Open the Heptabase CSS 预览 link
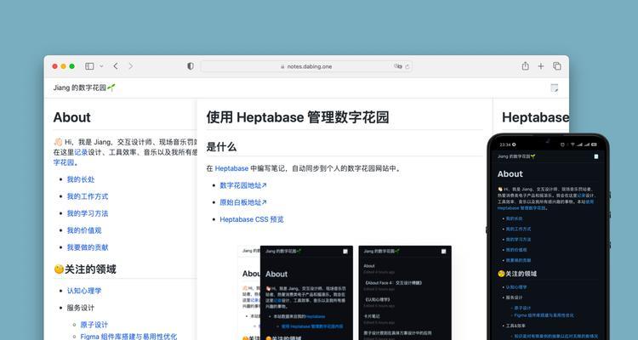Screen dimensions: 638x340 [252, 219]
